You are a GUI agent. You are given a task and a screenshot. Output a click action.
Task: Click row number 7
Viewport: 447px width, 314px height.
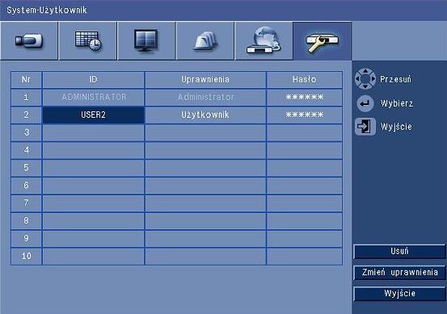26,203
